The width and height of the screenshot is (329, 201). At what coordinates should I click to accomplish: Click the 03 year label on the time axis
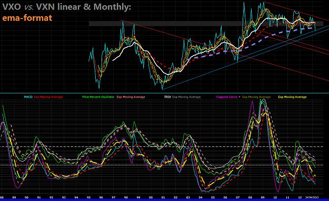[188, 197]
